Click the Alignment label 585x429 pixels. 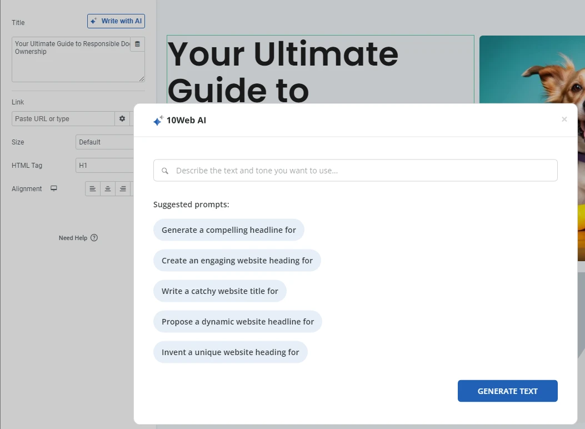(x=27, y=189)
